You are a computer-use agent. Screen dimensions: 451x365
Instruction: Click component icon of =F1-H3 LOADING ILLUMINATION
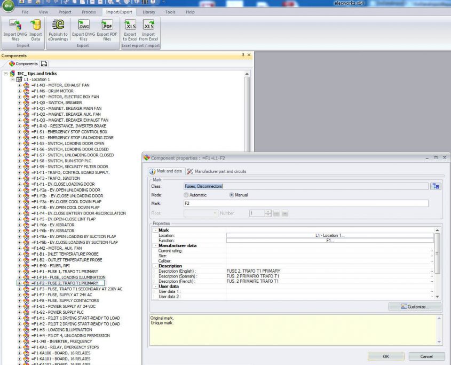pyautogui.click(x=26, y=330)
